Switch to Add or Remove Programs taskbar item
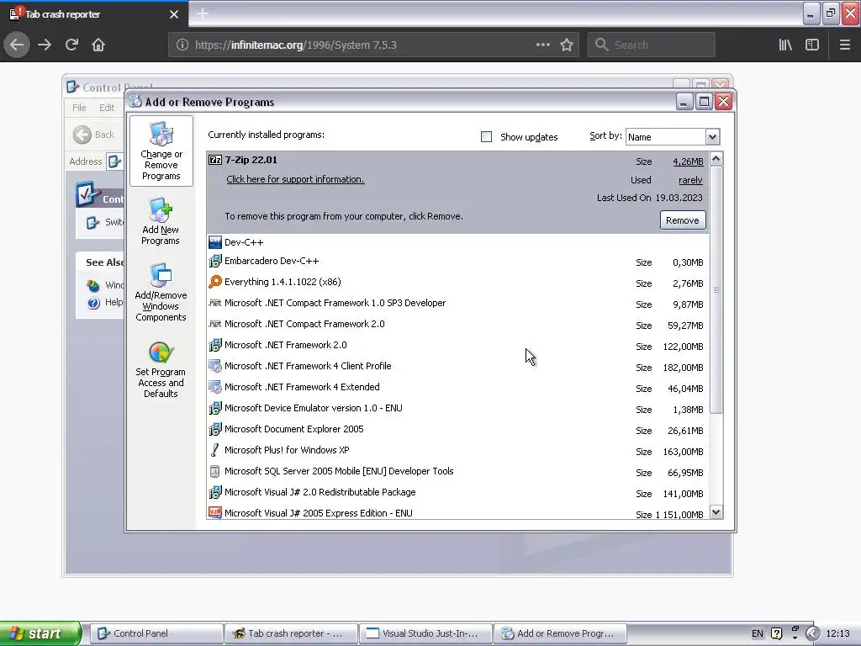861x646 pixels. click(561, 633)
